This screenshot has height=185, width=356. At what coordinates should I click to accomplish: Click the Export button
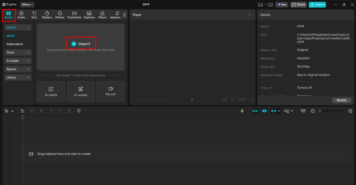tap(317, 4)
